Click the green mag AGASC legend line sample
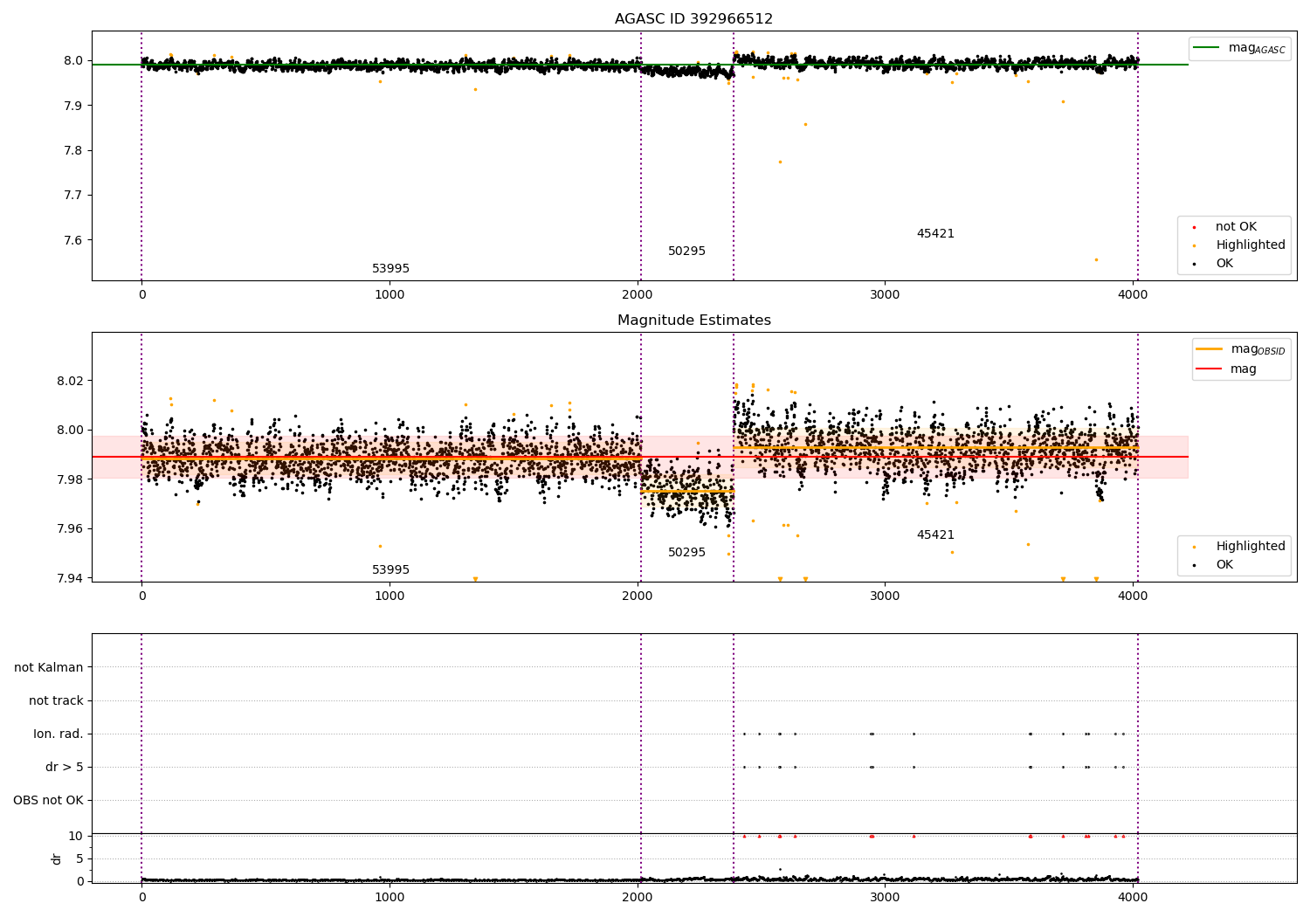The image size is (1310, 917). tap(1205, 48)
